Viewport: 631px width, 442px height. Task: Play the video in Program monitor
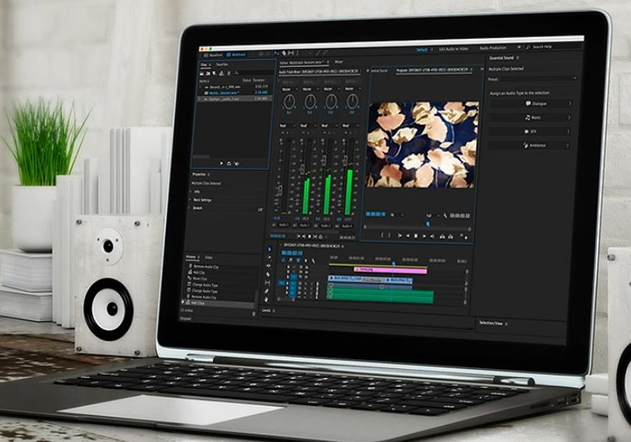point(424,236)
